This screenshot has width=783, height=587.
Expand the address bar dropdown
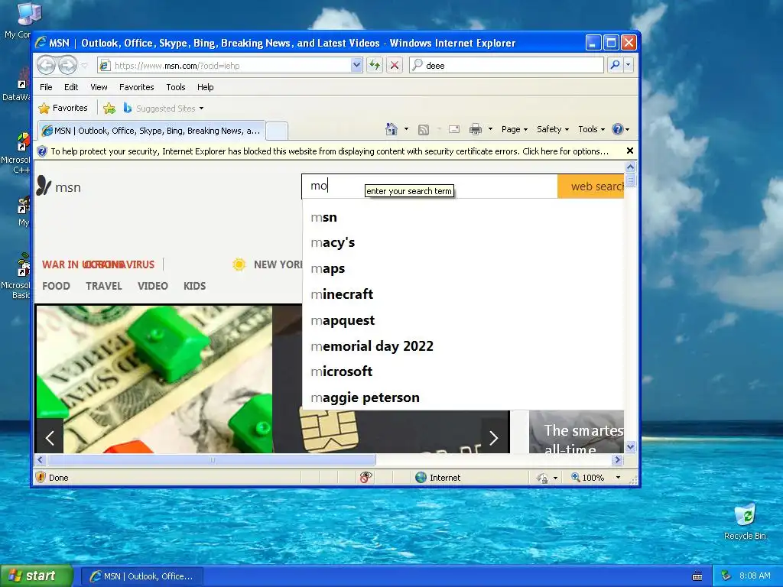tap(356, 65)
